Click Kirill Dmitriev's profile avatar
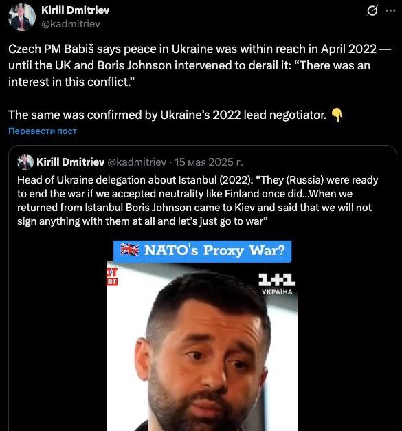This screenshot has height=431, width=402. (22, 17)
